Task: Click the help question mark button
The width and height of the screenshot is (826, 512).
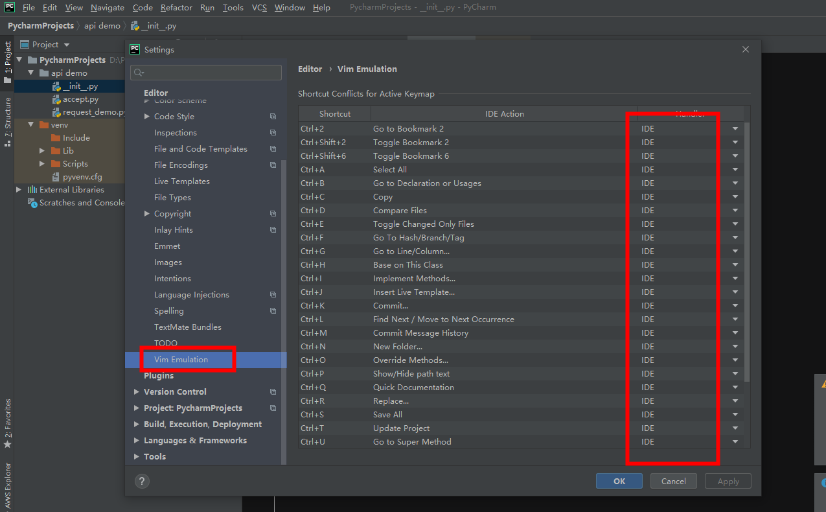Action: pos(142,481)
